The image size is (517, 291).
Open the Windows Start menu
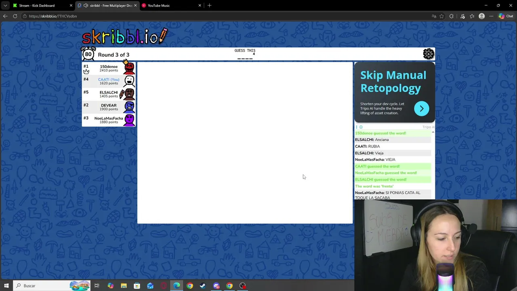coord(6,286)
